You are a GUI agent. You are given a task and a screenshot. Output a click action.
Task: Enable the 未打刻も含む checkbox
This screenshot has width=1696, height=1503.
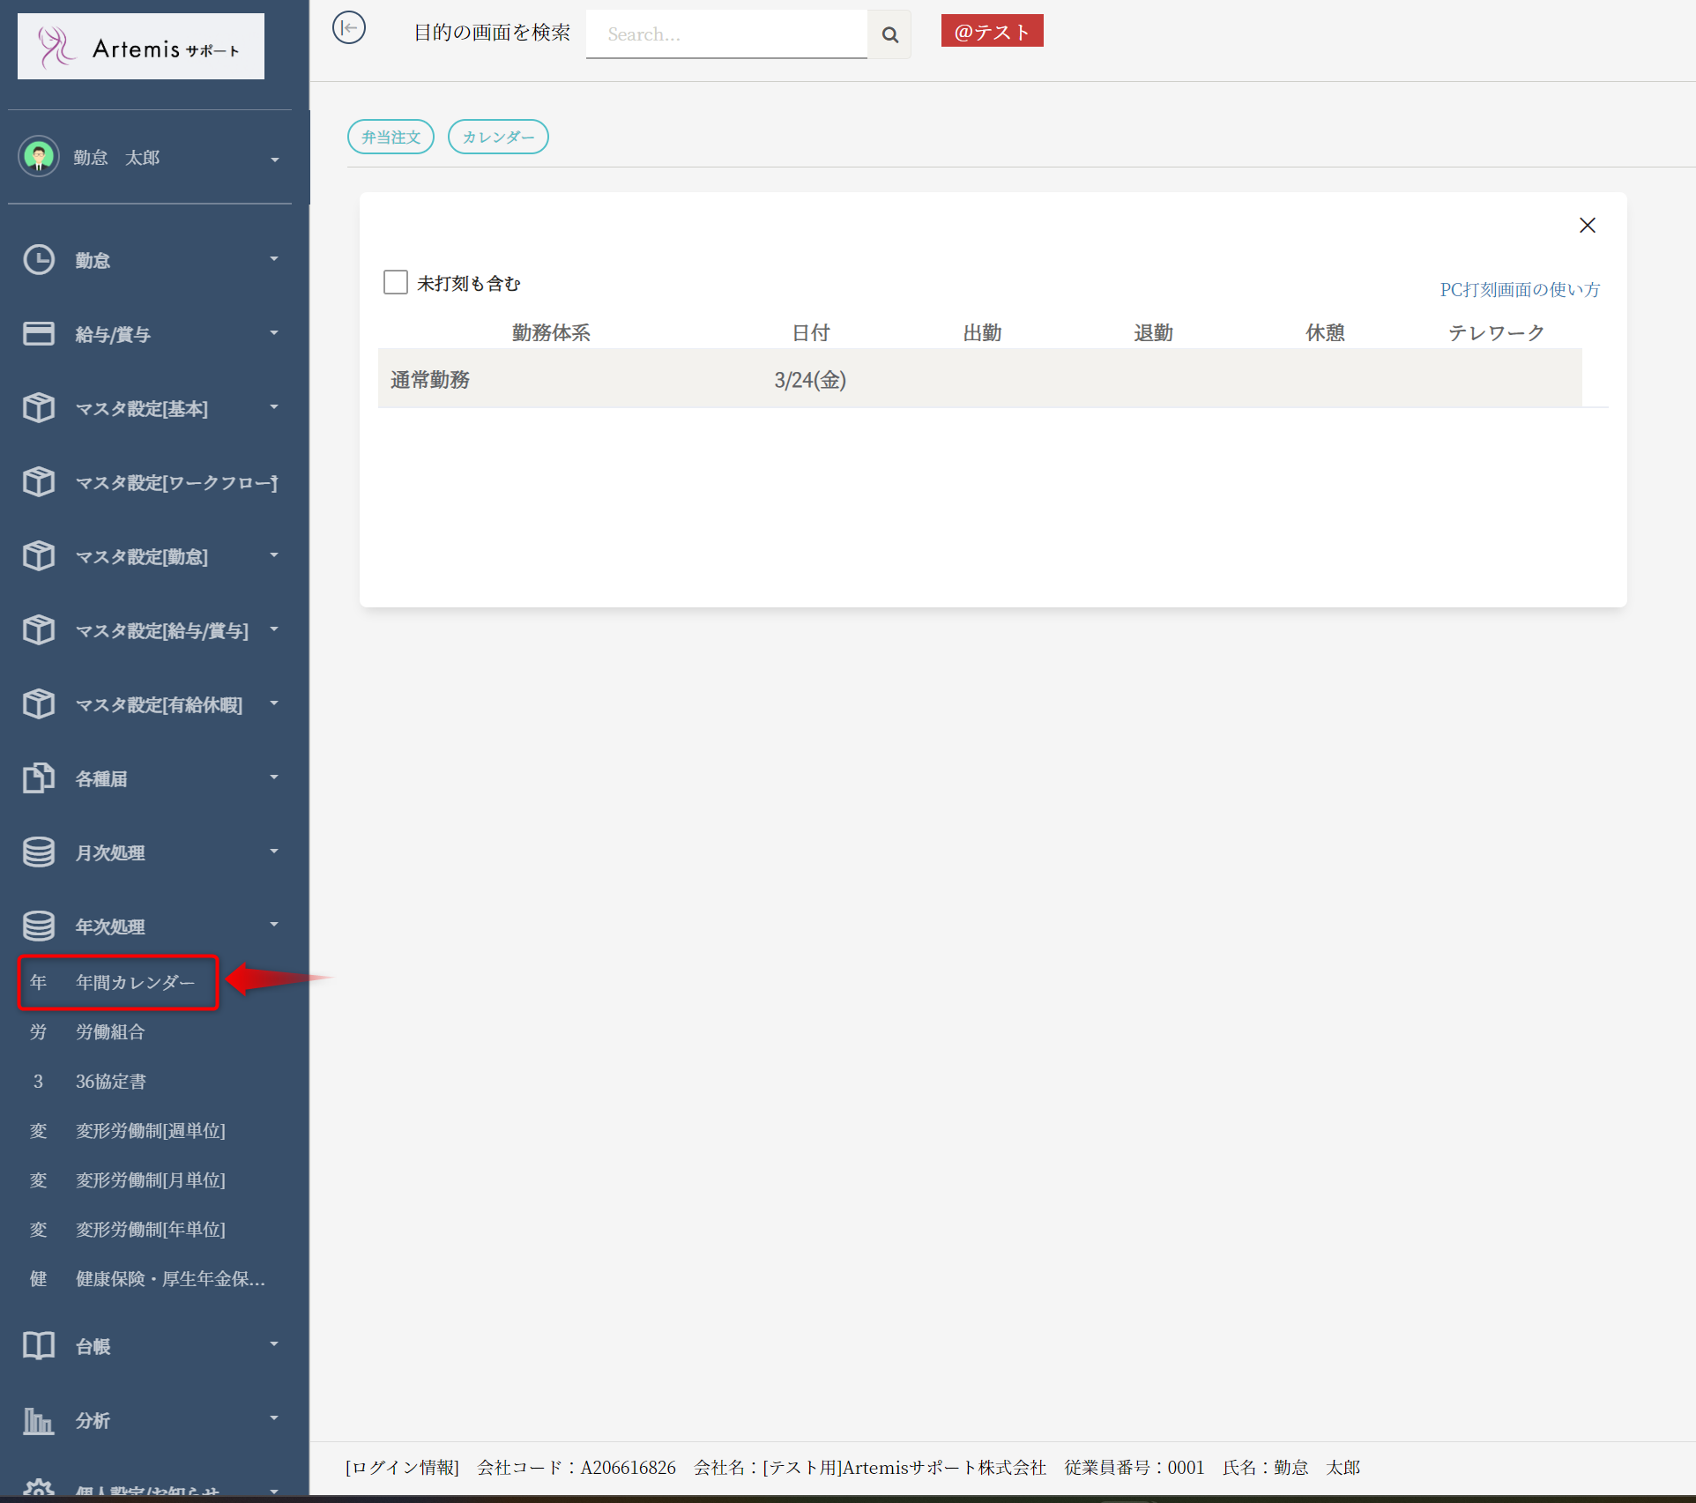(x=396, y=282)
